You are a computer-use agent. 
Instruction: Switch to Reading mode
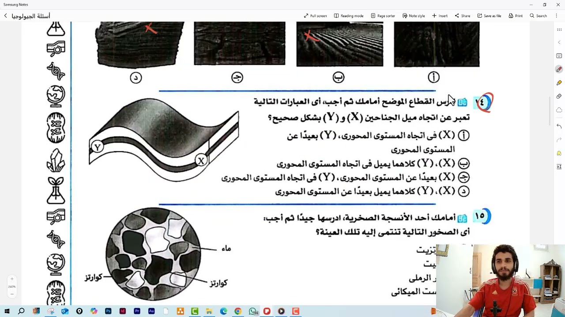pyautogui.click(x=348, y=16)
